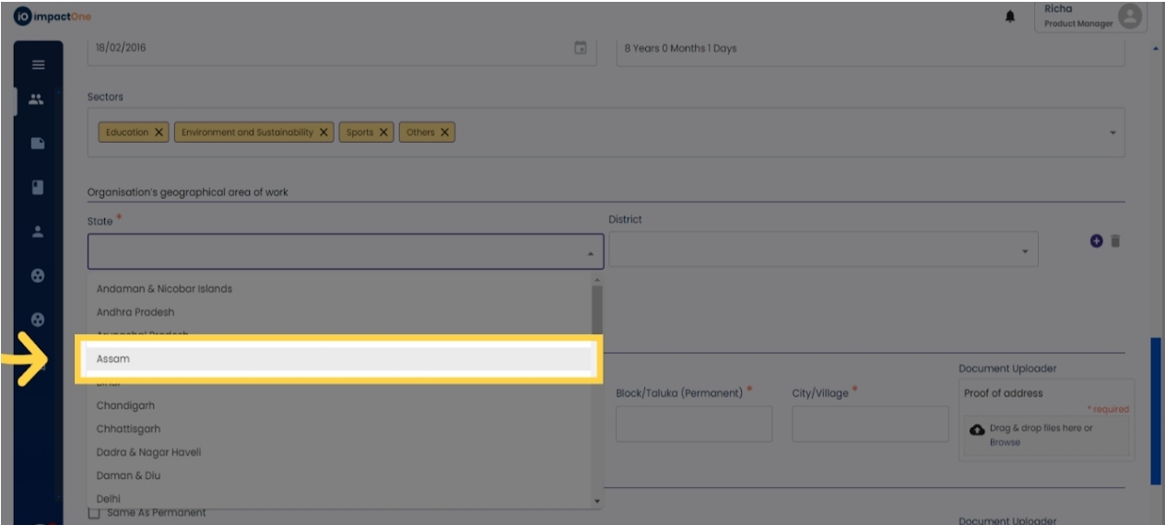Viewport: 1165px width, 525px height.
Task: Click the Block/Taluka (Permanent) input field
Action: point(693,424)
